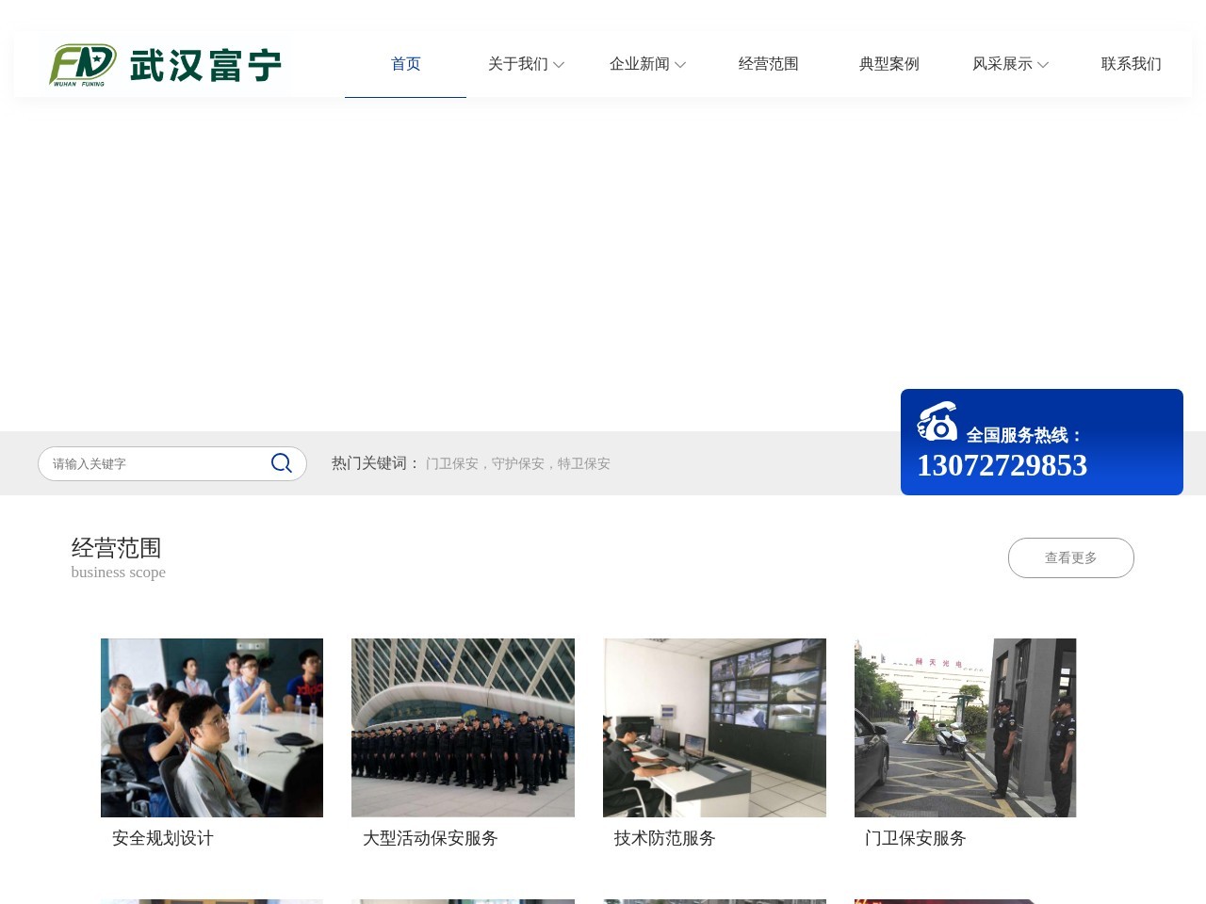Click the 查看更多 button

1071,557
